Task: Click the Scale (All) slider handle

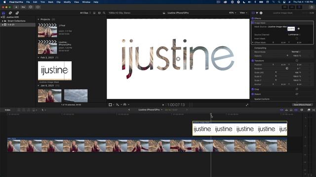Action: [x=276, y=72]
